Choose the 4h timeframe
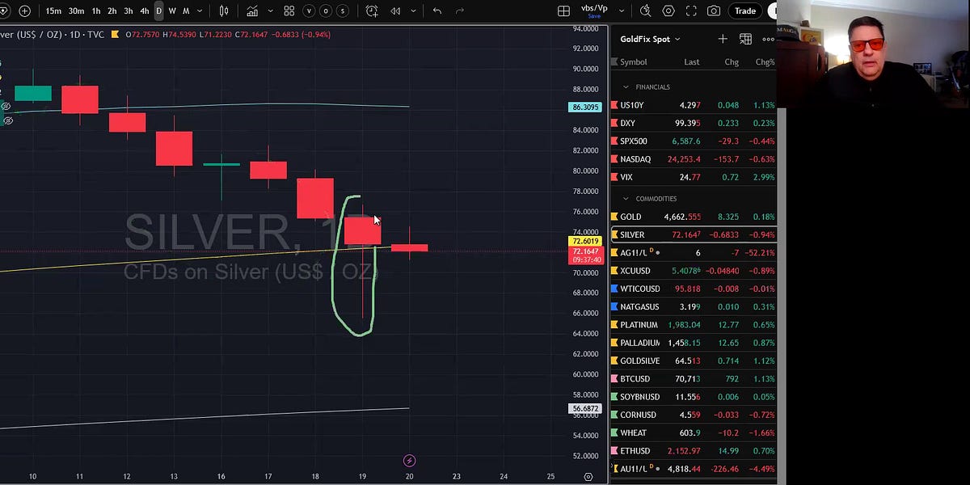The image size is (970, 485). click(x=145, y=11)
